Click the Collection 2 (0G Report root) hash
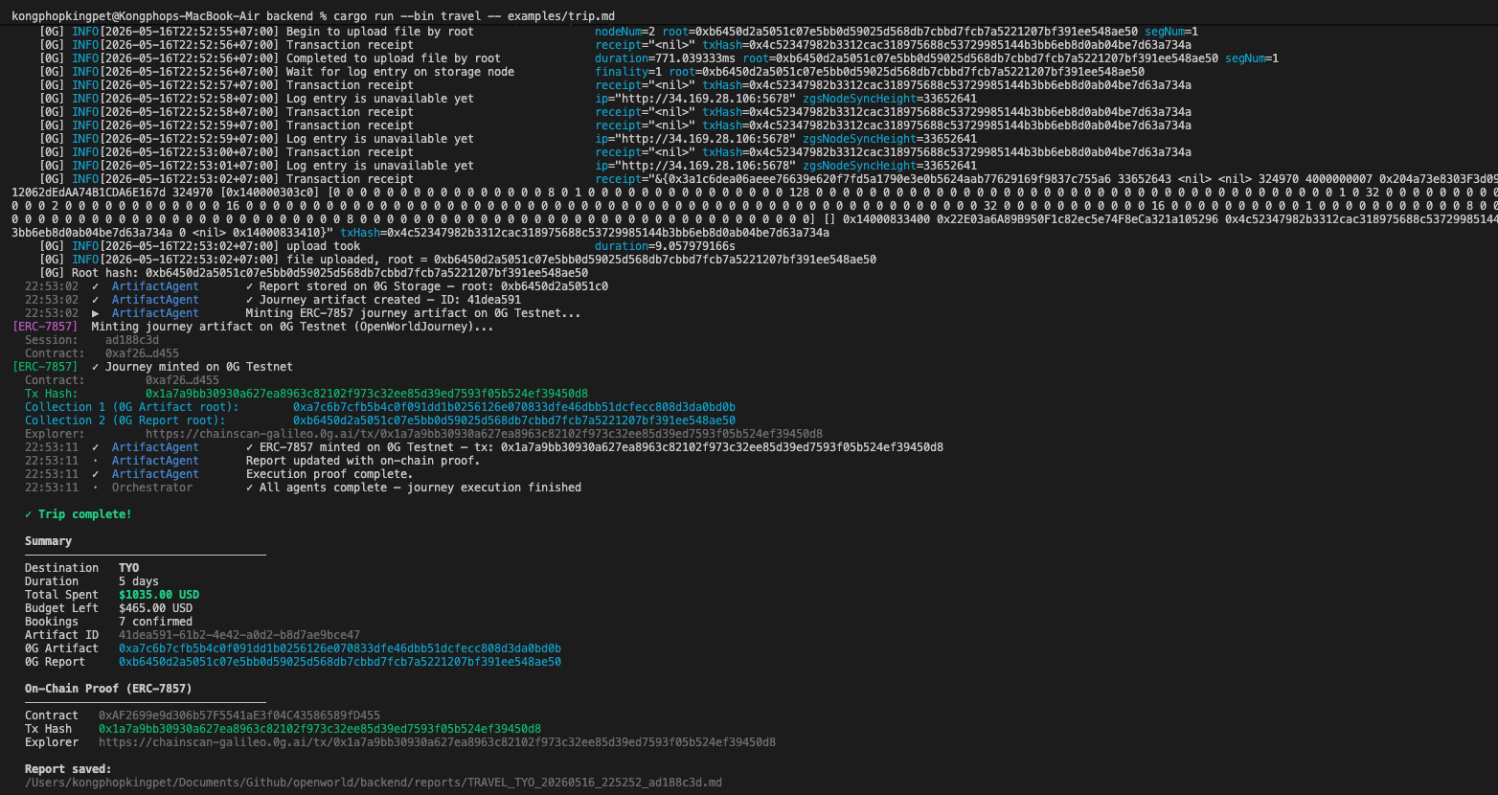 [514, 420]
